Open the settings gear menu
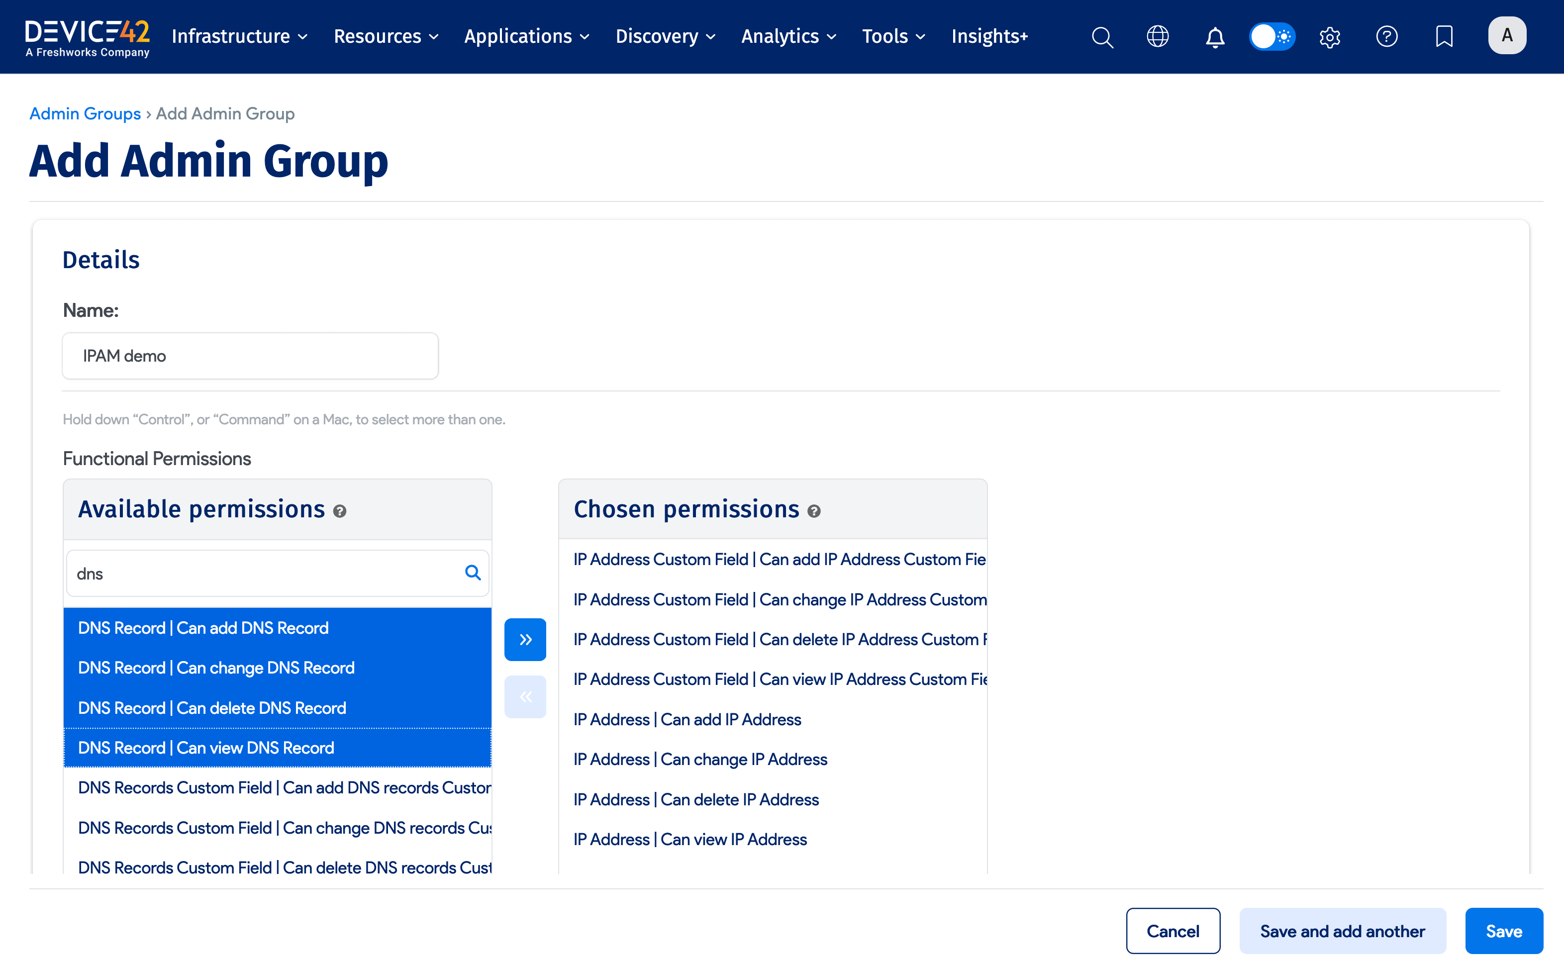 point(1330,37)
